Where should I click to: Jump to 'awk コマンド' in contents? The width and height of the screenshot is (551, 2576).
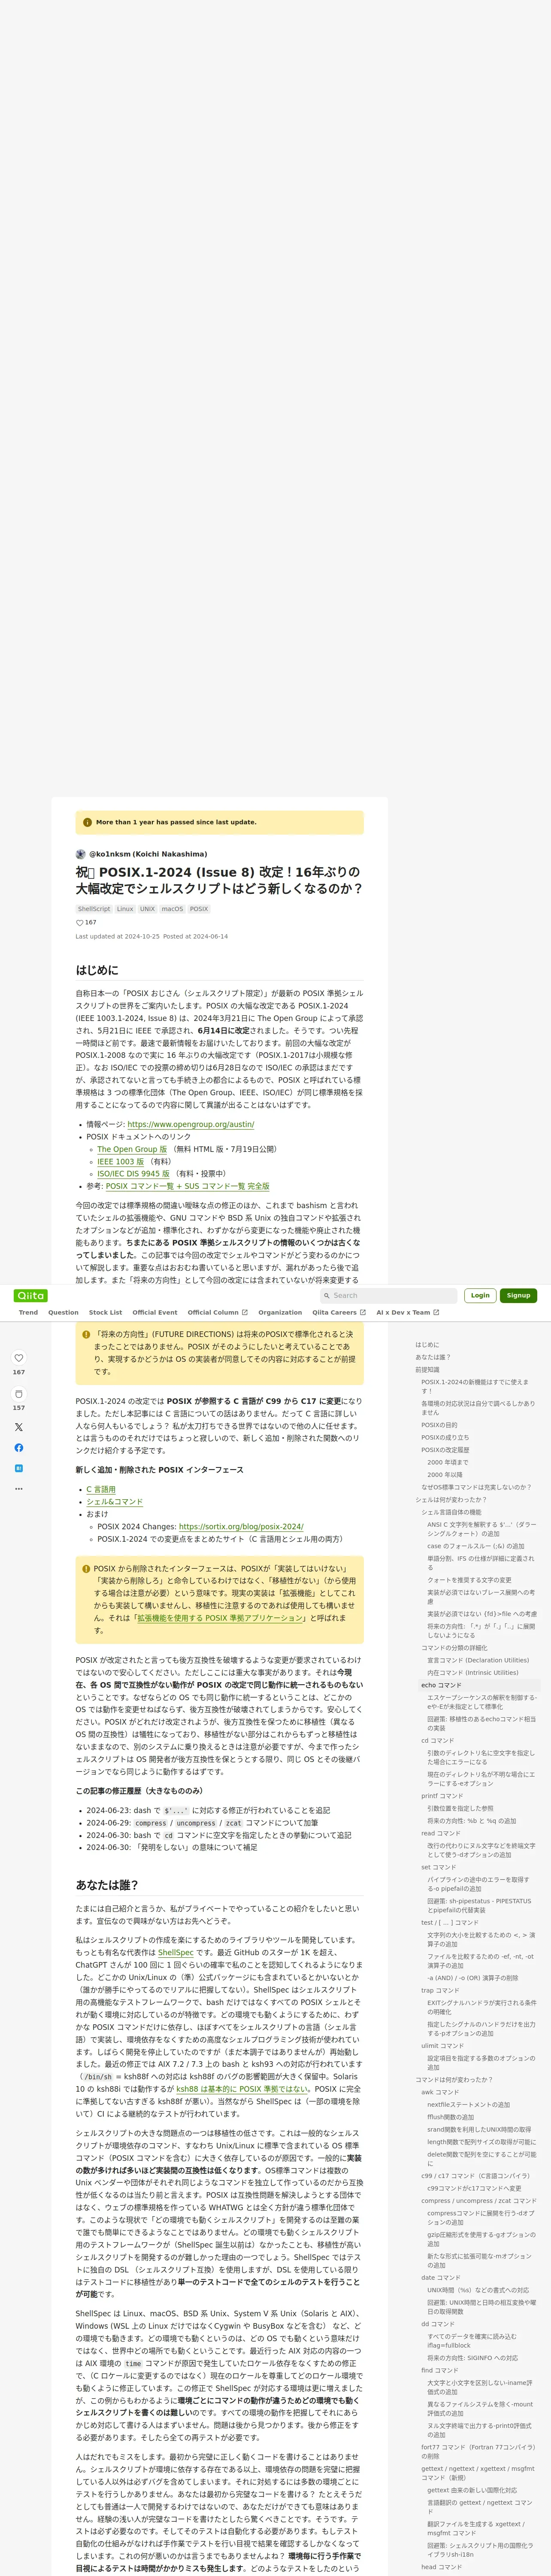440,2092
